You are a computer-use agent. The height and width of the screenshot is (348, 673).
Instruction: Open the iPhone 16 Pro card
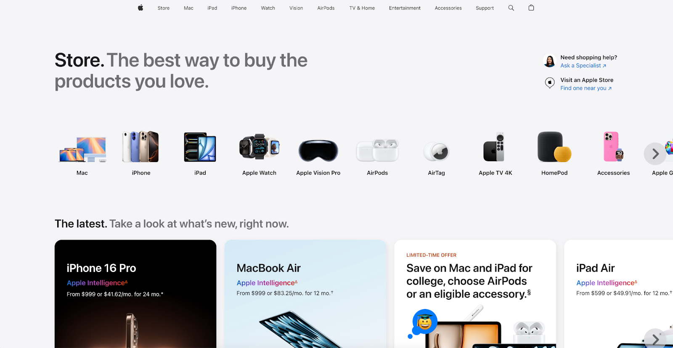135,294
